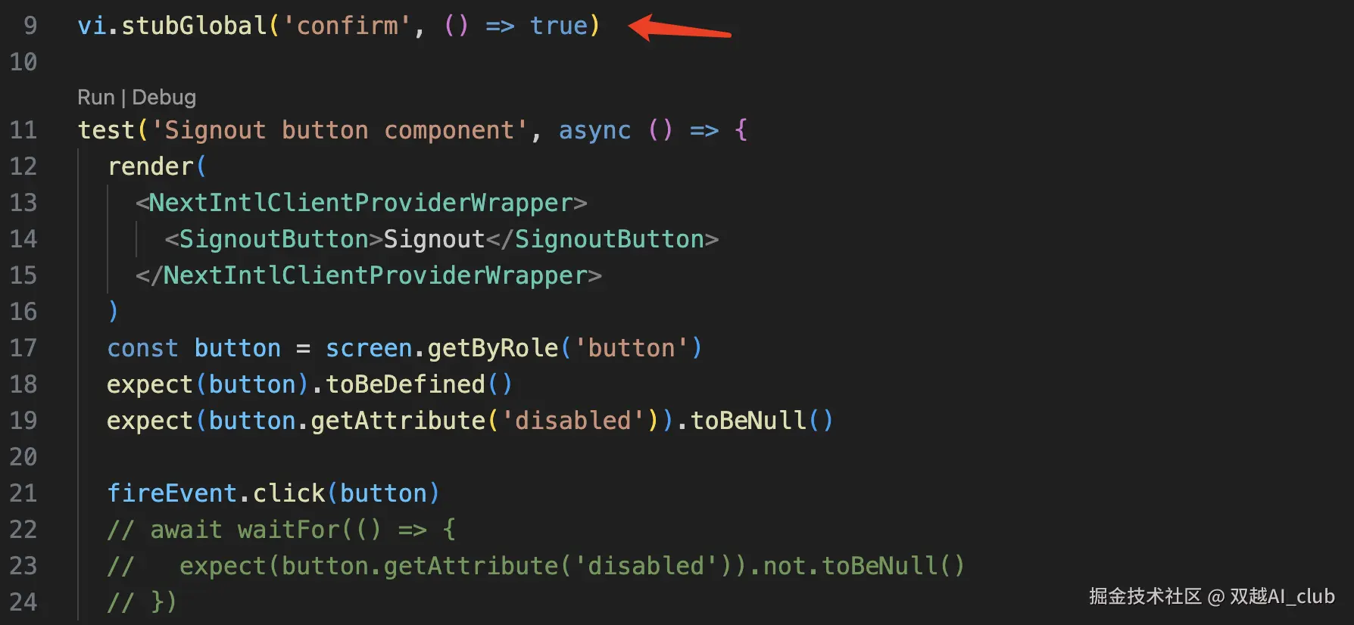
Task: Click line number 11 in the gutter
Action: point(23,130)
